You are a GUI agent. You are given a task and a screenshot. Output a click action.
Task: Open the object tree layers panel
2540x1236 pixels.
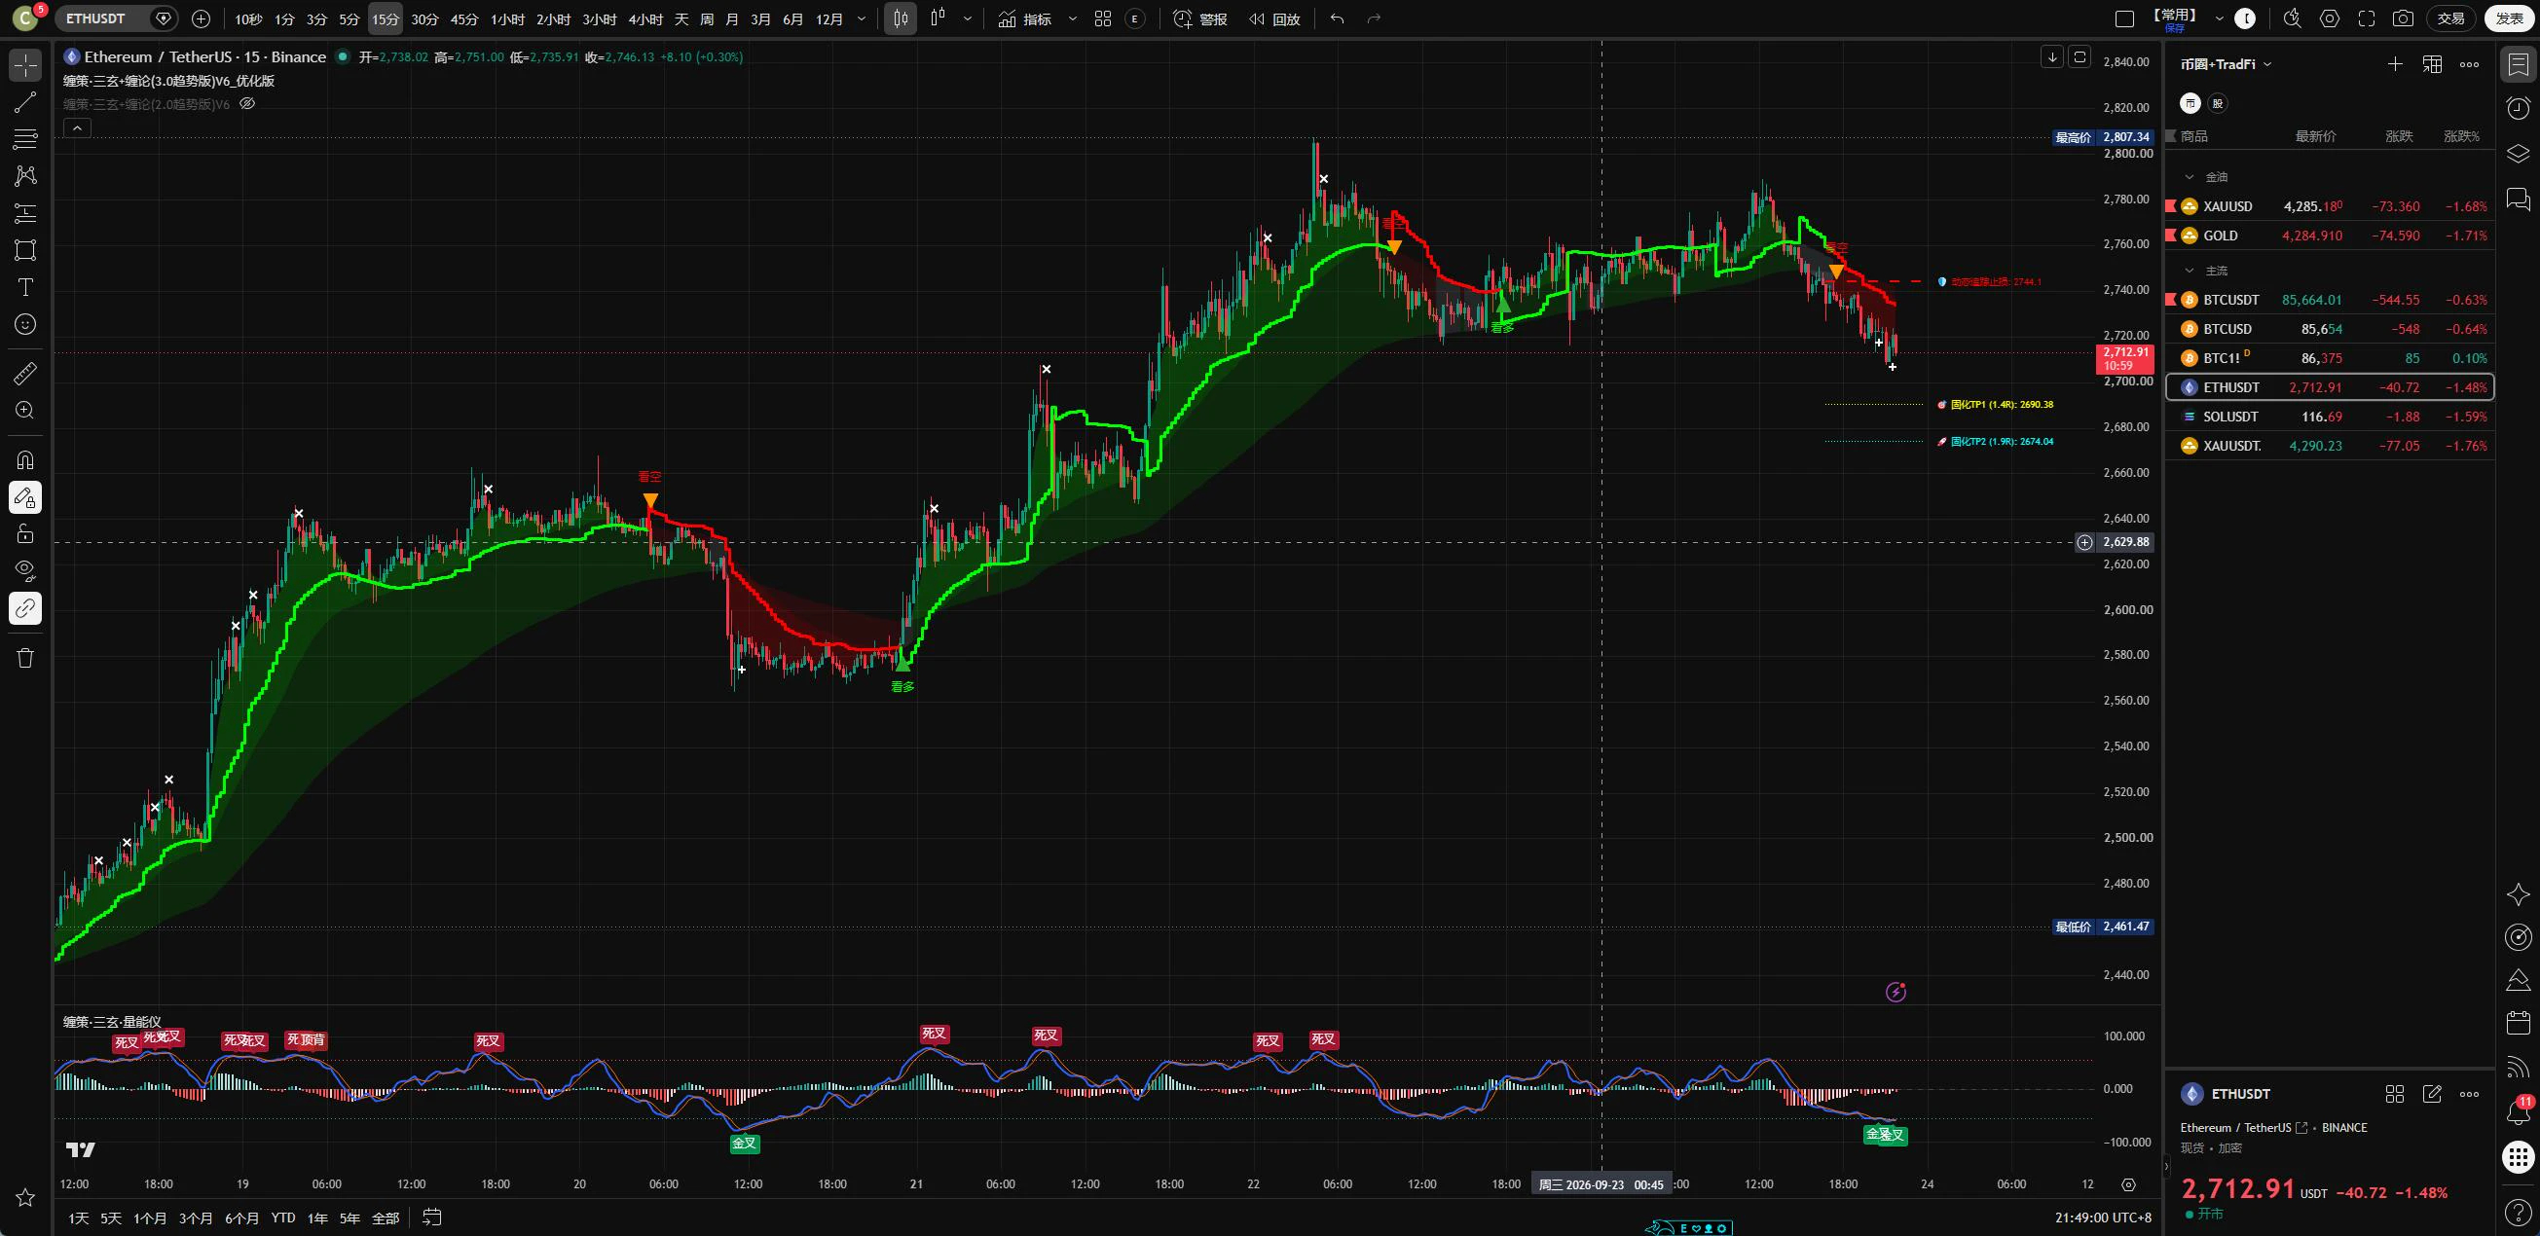pos(2519,154)
